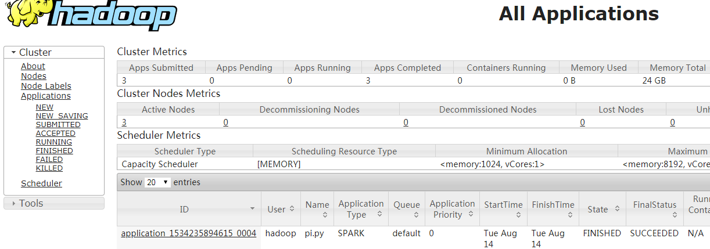
Task: View KILLED applications
Action: 49,168
